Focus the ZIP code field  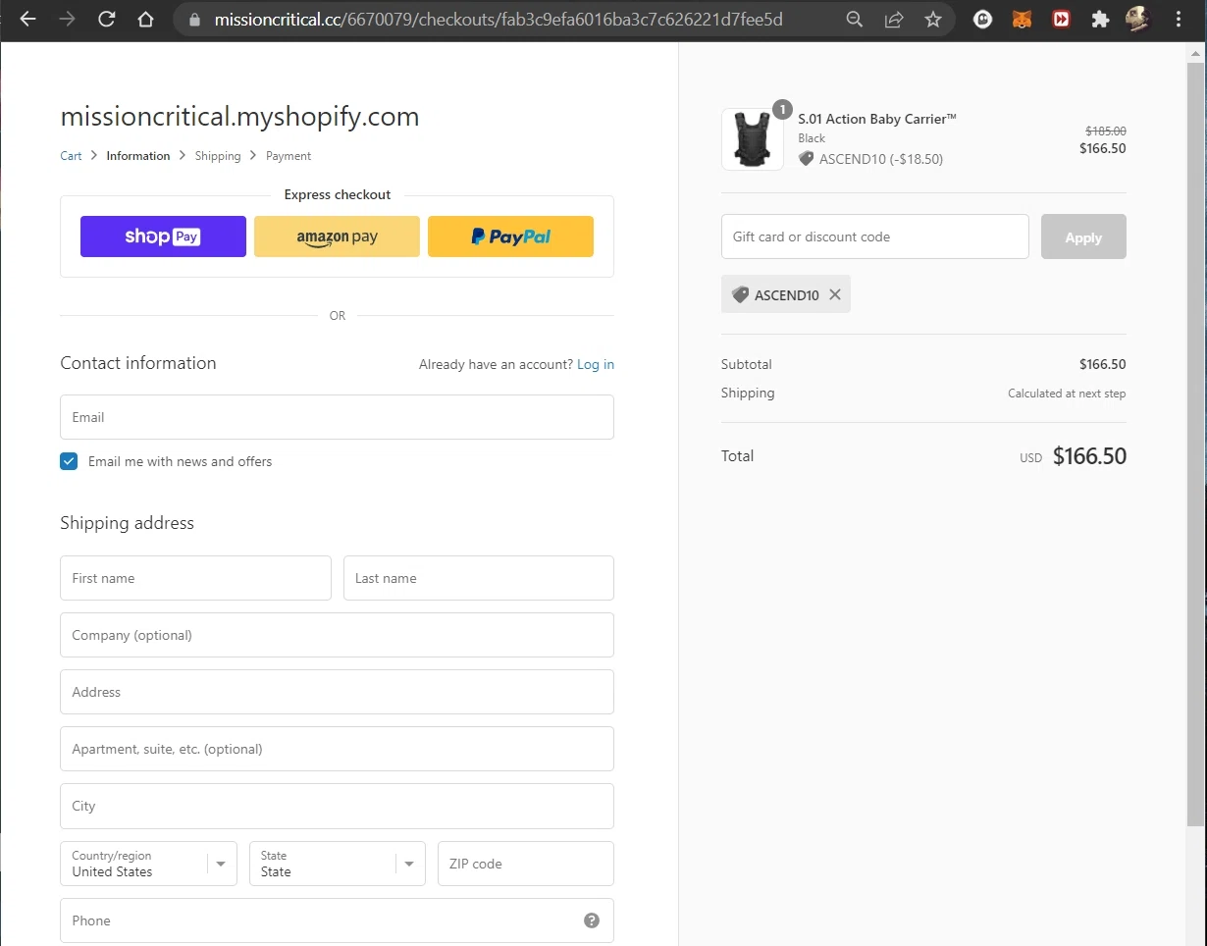[526, 864]
